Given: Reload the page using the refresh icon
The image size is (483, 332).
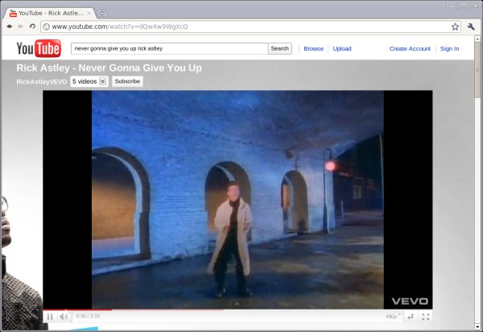Looking at the screenshot, I should tap(32, 27).
